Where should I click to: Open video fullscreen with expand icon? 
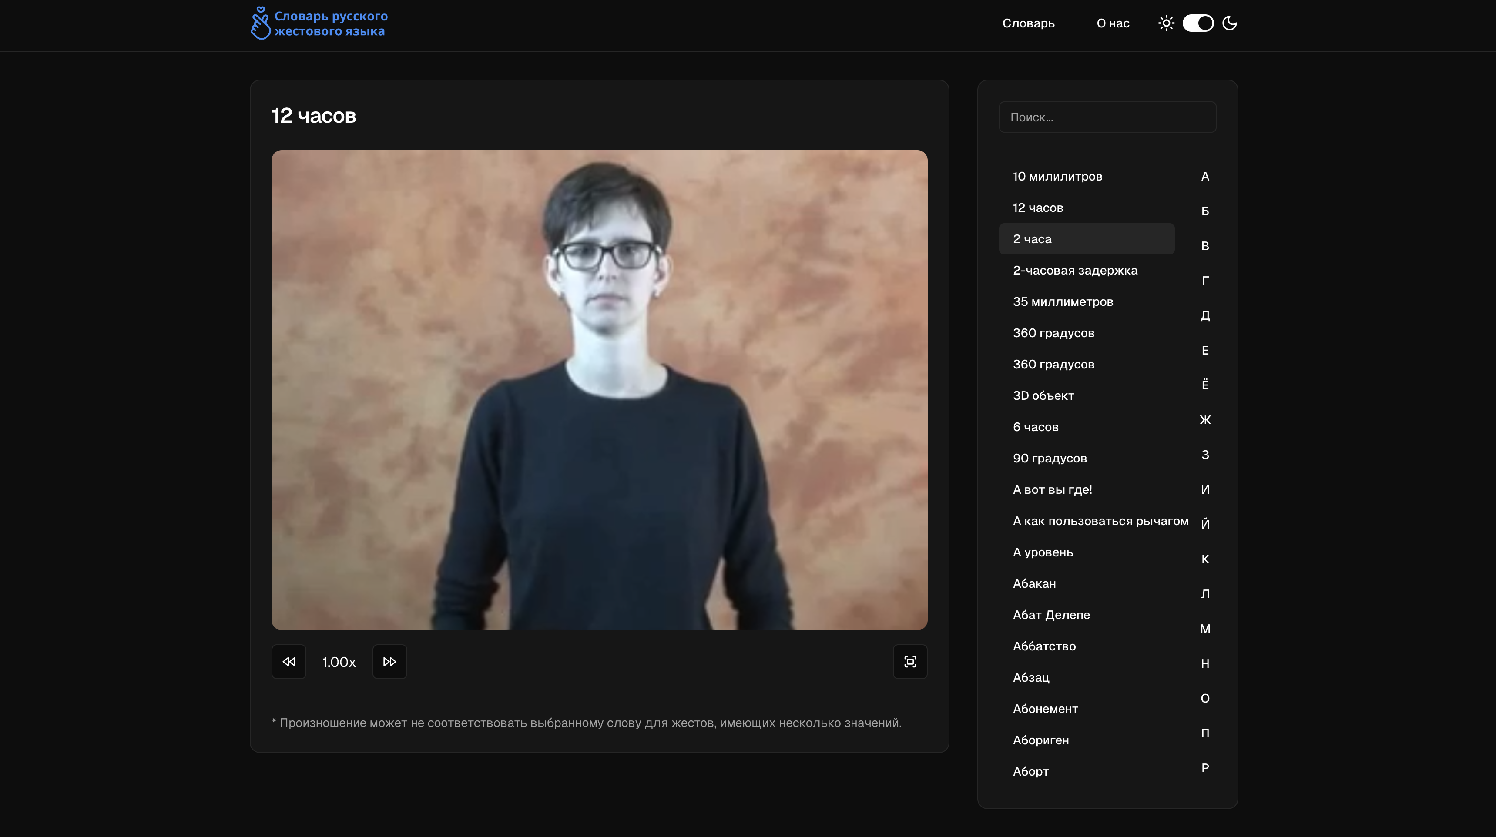click(x=909, y=662)
